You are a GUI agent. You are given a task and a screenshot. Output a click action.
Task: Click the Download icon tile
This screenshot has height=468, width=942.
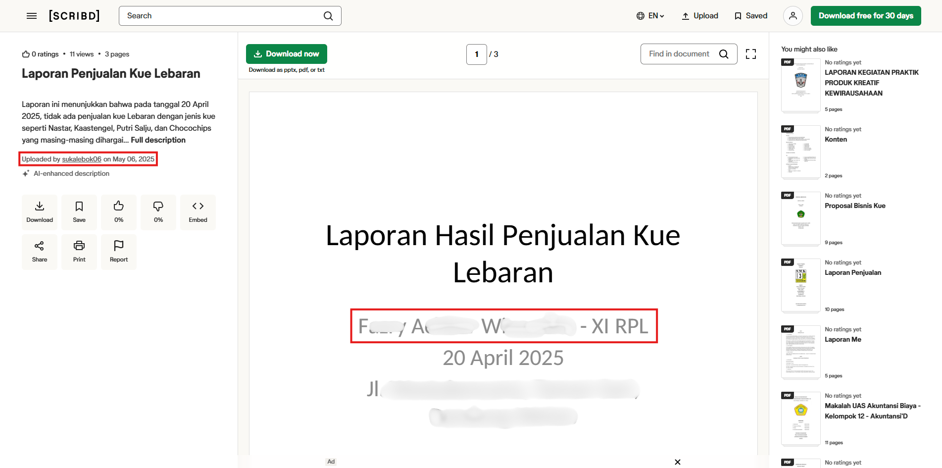[x=40, y=212]
